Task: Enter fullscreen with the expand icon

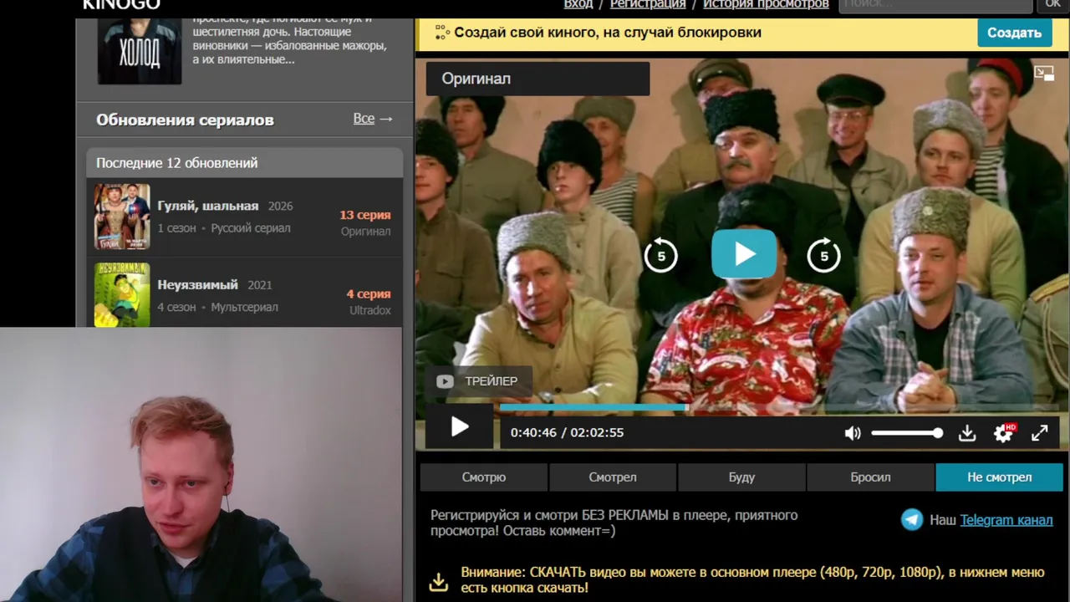Action: point(1039,433)
